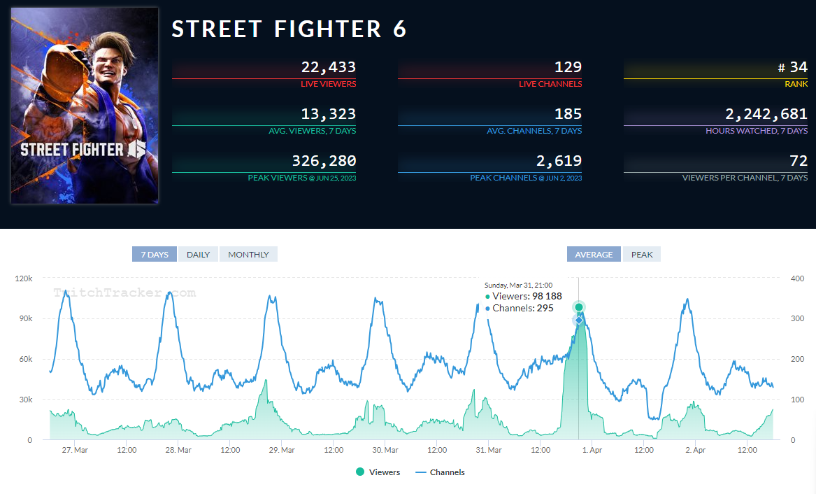Click the live viewers value 22,433
Image resolution: width=816 pixels, height=494 pixels.
pyautogui.click(x=329, y=67)
